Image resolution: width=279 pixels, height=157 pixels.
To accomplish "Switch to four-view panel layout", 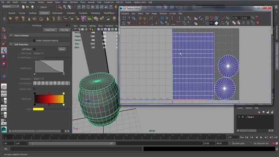I will [4, 93].
